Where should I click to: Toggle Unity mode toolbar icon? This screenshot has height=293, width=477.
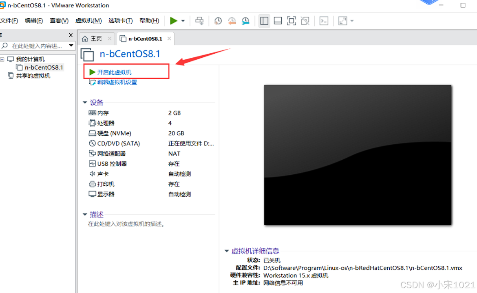point(305,21)
